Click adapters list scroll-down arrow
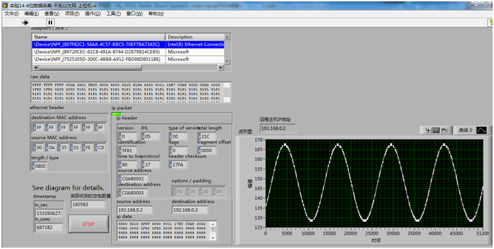 click(x=227, y=61)
